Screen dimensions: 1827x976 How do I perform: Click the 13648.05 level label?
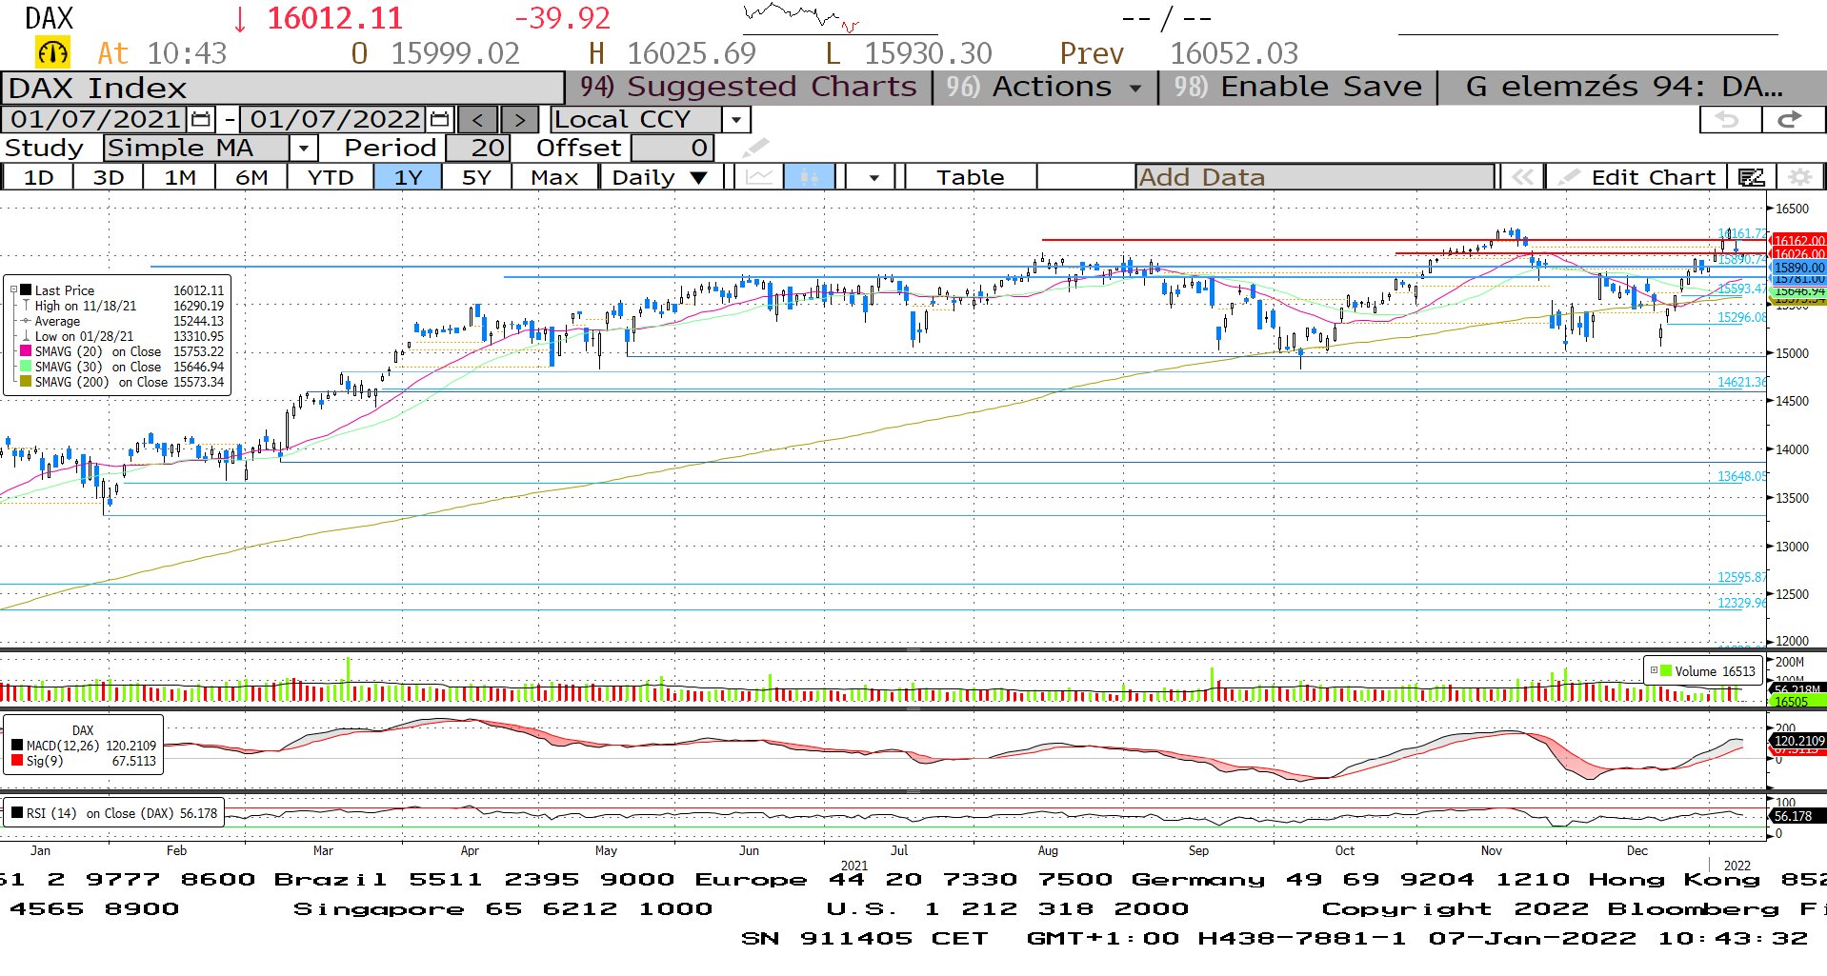[1741, 476]
